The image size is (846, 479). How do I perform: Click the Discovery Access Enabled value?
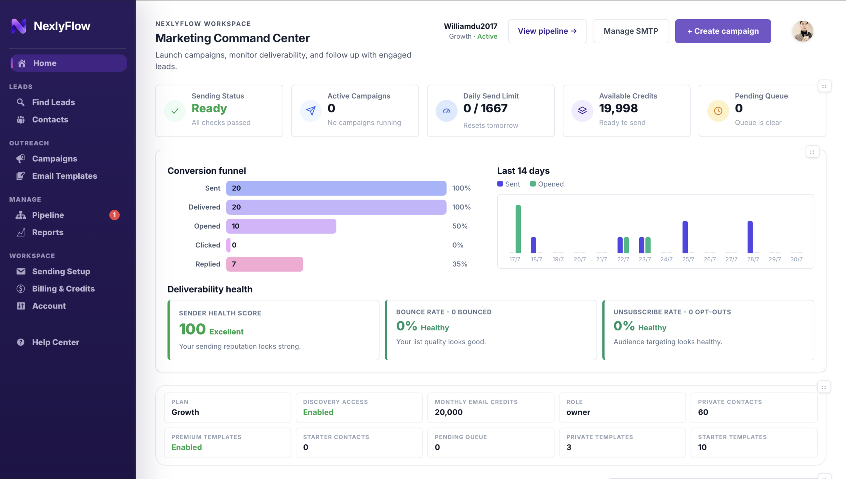[318, 412]
